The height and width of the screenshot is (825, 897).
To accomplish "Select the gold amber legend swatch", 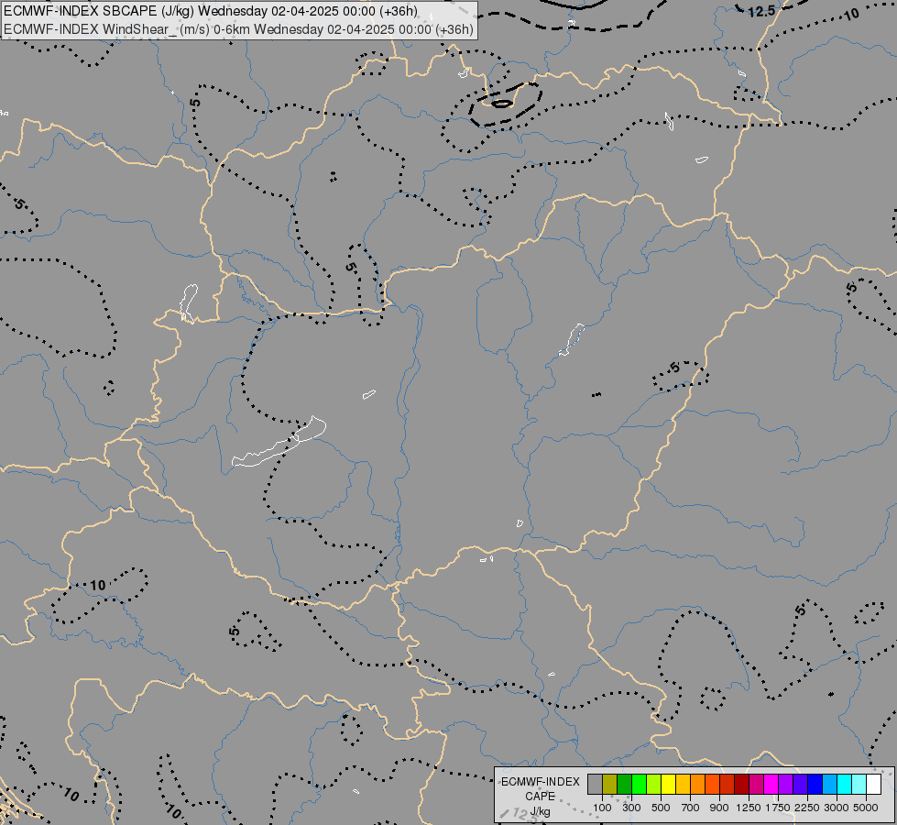I will (684, 785).
